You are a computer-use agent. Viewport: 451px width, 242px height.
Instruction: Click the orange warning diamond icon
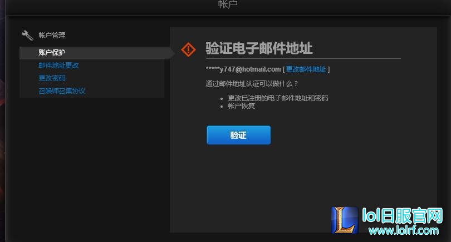point(189,50)
